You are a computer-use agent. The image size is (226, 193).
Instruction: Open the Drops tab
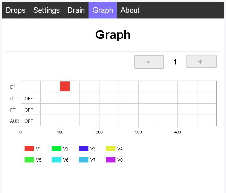16,10
